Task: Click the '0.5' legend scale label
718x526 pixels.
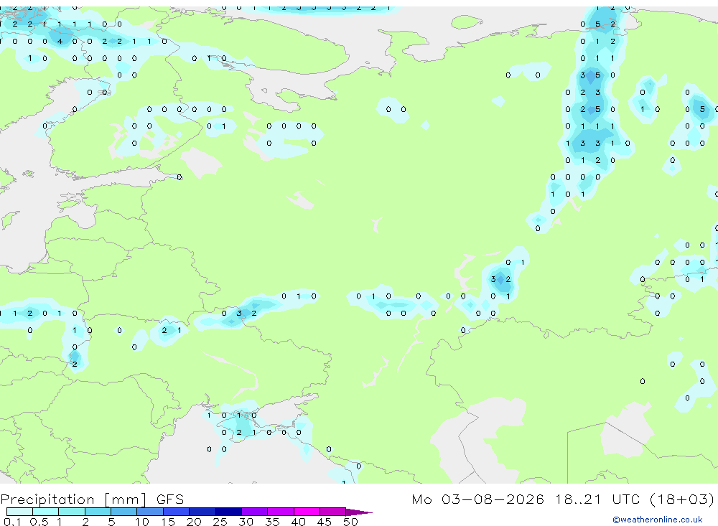Action: pos(39,522)
